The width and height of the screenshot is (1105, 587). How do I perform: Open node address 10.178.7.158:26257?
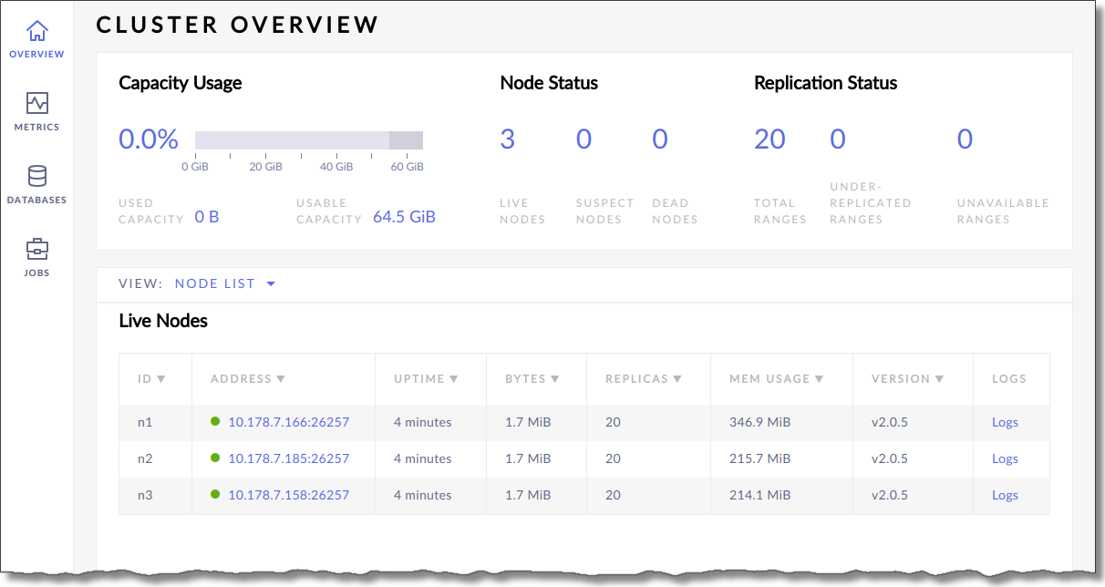[x=288, y=495]
